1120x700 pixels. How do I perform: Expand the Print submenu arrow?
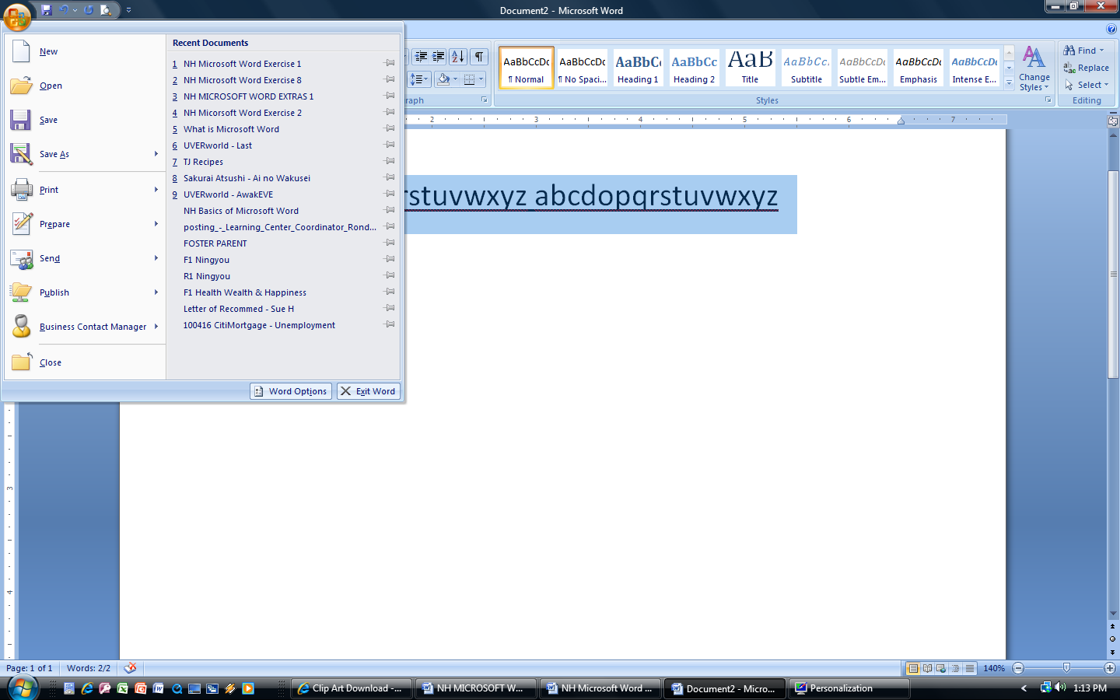(x=156, y=190)
